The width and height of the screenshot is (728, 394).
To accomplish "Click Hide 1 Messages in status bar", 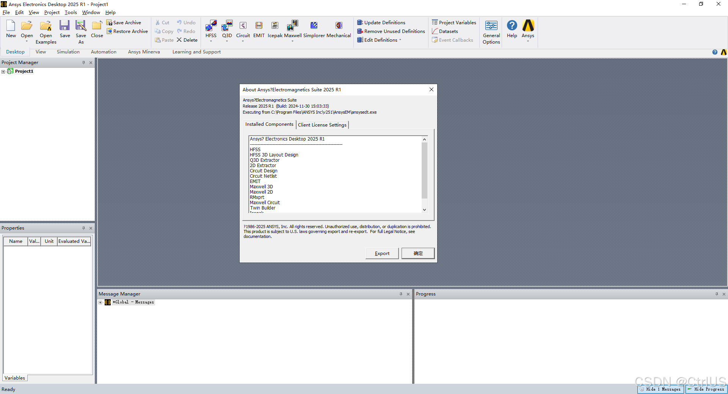I will click(661, 389).
